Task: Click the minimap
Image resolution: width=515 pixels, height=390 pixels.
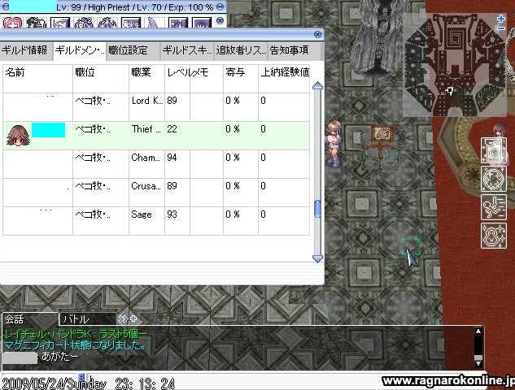Action: click(455, 65)
